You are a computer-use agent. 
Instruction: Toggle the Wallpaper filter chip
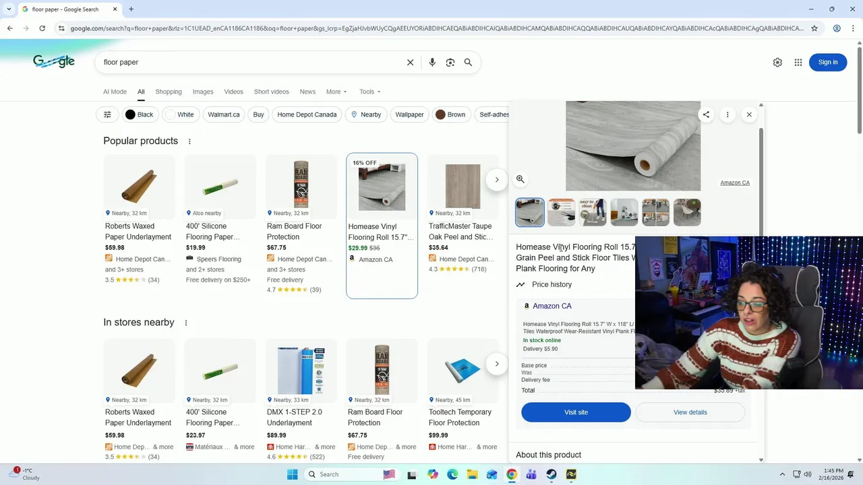409,115
